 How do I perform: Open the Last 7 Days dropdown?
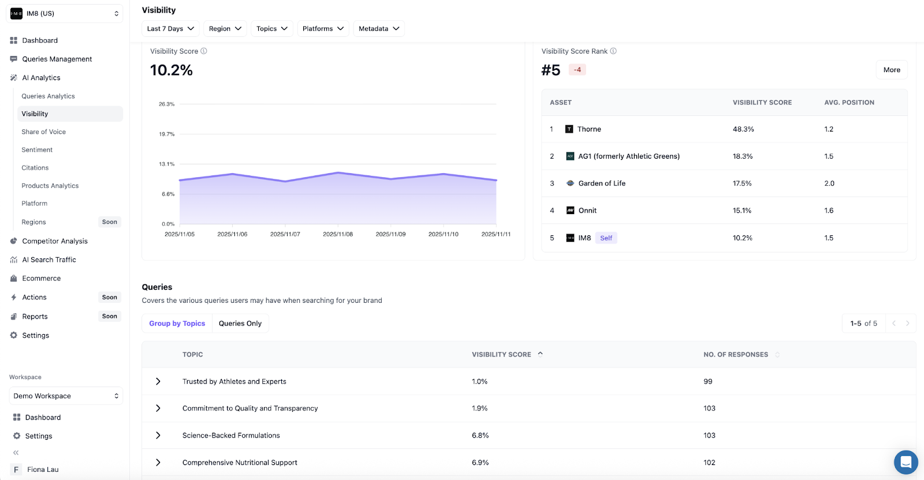pyautogui.click(x=170, y=28)
